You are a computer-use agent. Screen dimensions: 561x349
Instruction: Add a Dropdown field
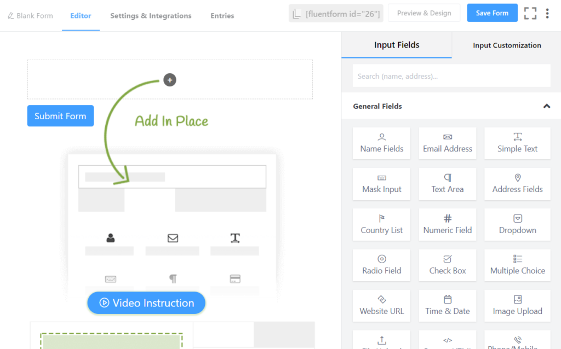coord(517,225)
